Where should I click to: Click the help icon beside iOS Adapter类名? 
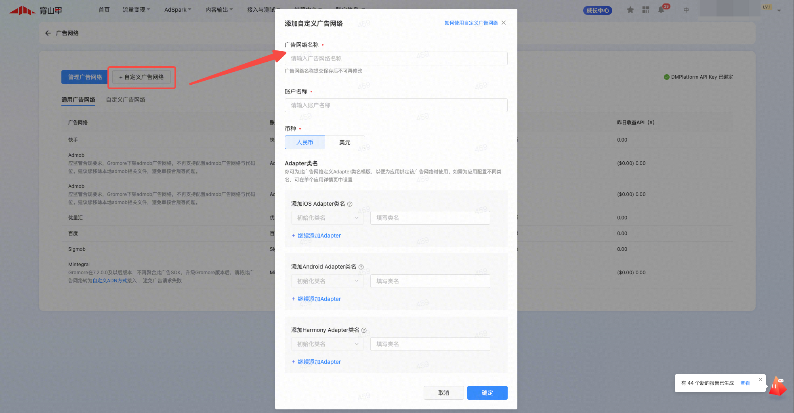[x=350, y=204]
